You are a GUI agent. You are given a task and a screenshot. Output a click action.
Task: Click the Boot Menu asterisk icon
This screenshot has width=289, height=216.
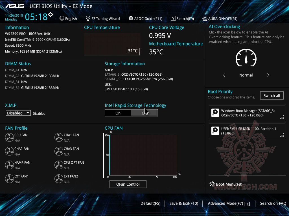pos(212,184)
